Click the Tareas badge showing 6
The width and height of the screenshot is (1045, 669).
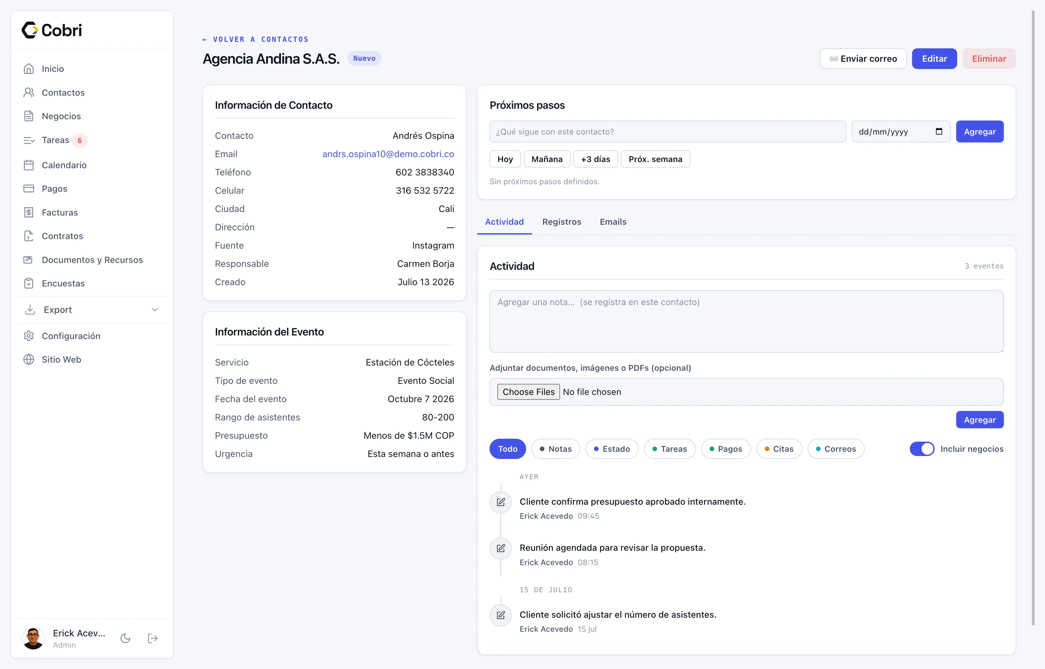tap(79, 140)
